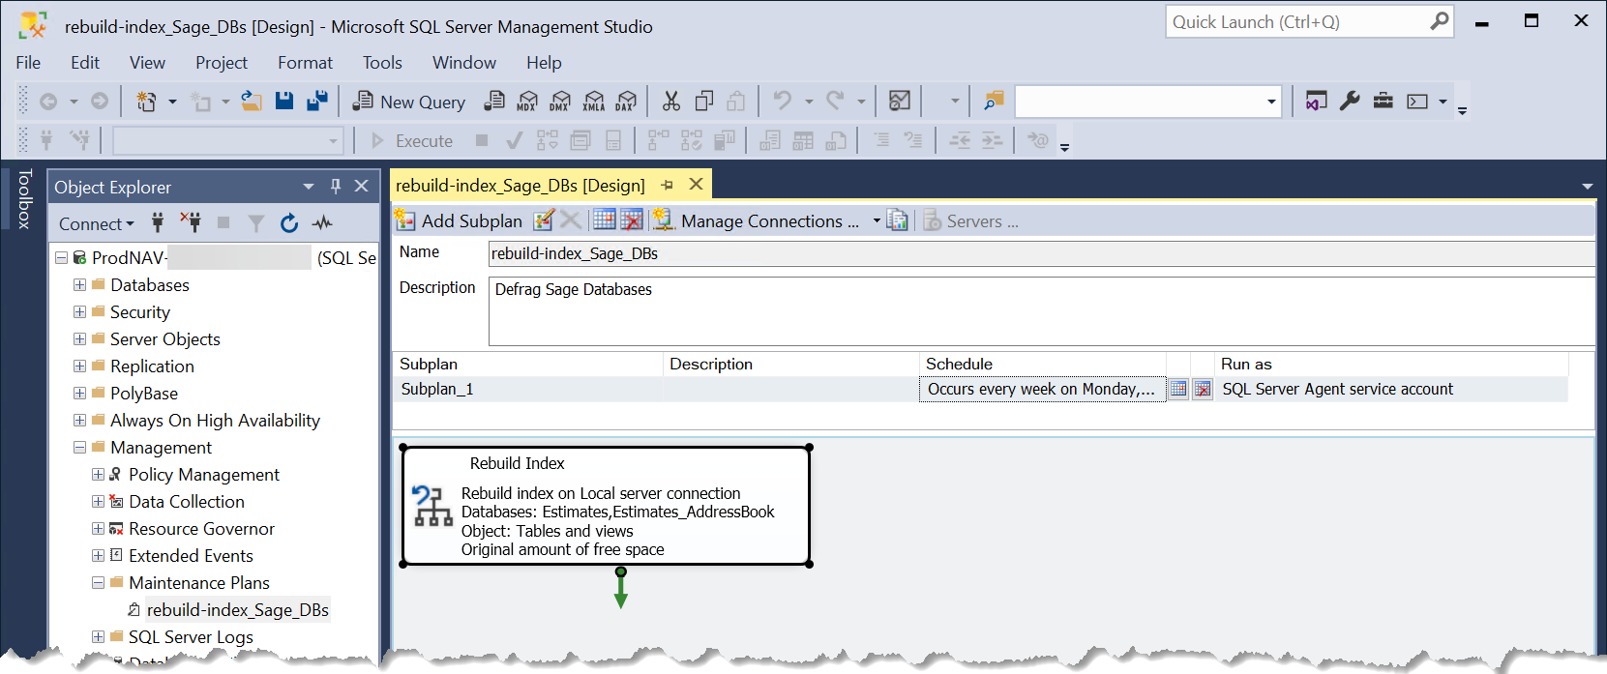Click Subplan_1 row remove schedule icon
1607x674 pixels.
pyautogui.click(x=1203, y=389)
